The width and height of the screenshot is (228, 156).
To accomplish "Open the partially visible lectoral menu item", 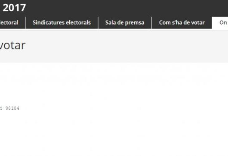I will [9, 22].
